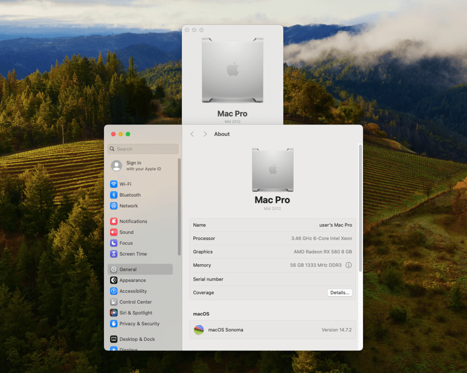Click the sidebar scrollbar

tap(179, 207)
